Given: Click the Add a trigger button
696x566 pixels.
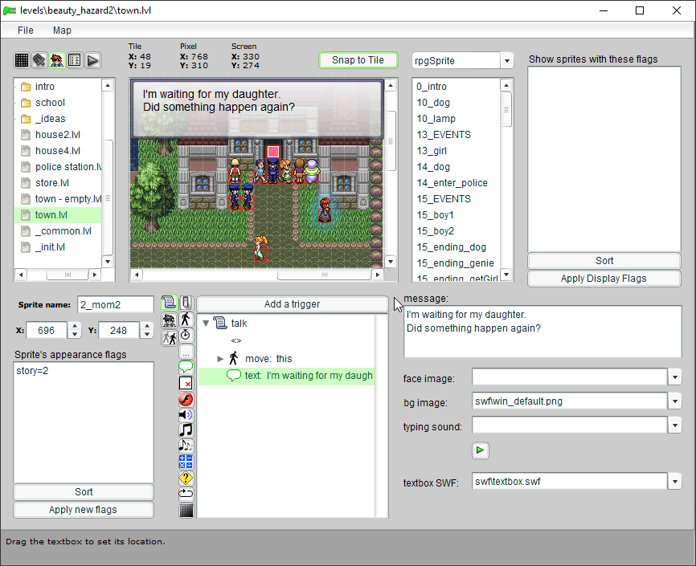Looking at the screenshot, I should pos(292,304).
